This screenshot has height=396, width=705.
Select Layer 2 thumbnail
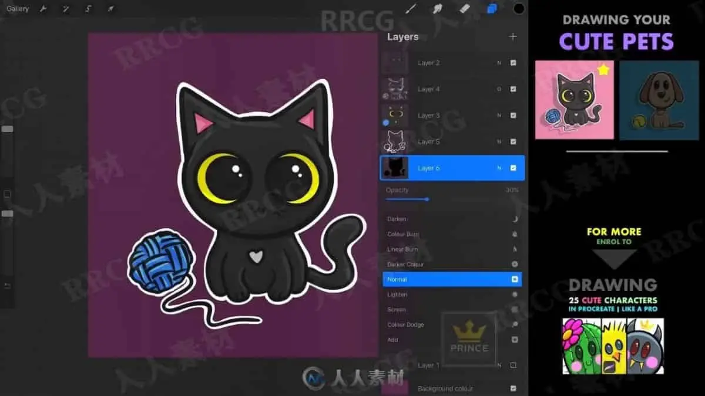pos(395,63)
